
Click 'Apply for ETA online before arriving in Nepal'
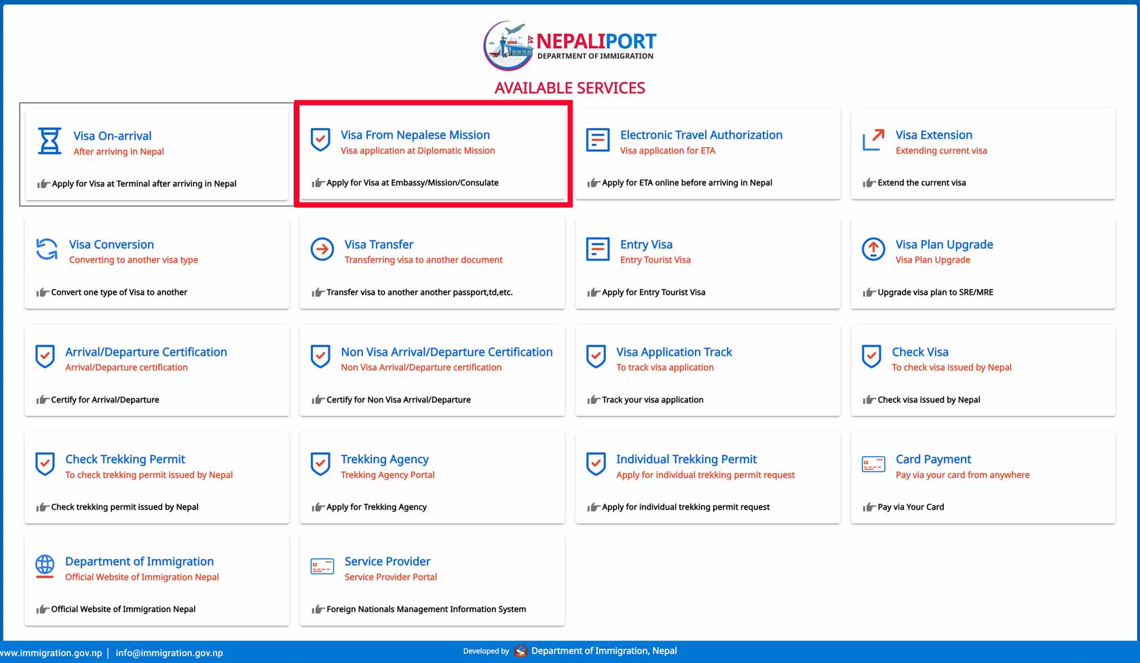point(687,183)
